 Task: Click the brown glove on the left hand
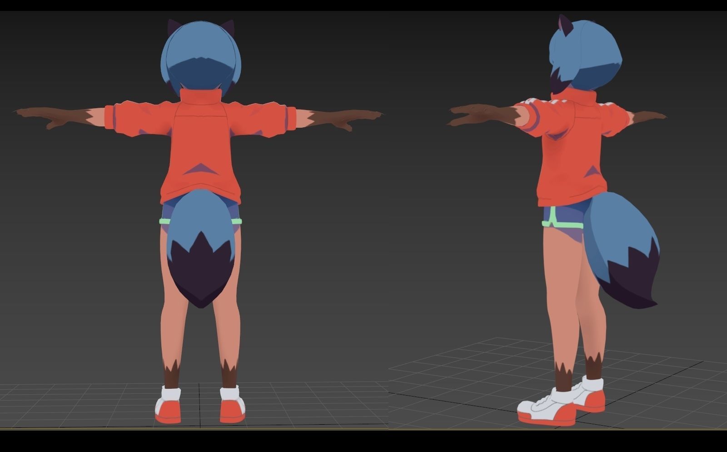50,116
